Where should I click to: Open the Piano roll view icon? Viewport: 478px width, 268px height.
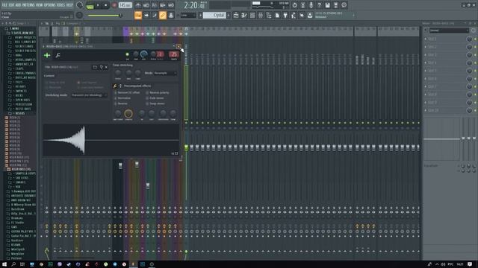244,15
